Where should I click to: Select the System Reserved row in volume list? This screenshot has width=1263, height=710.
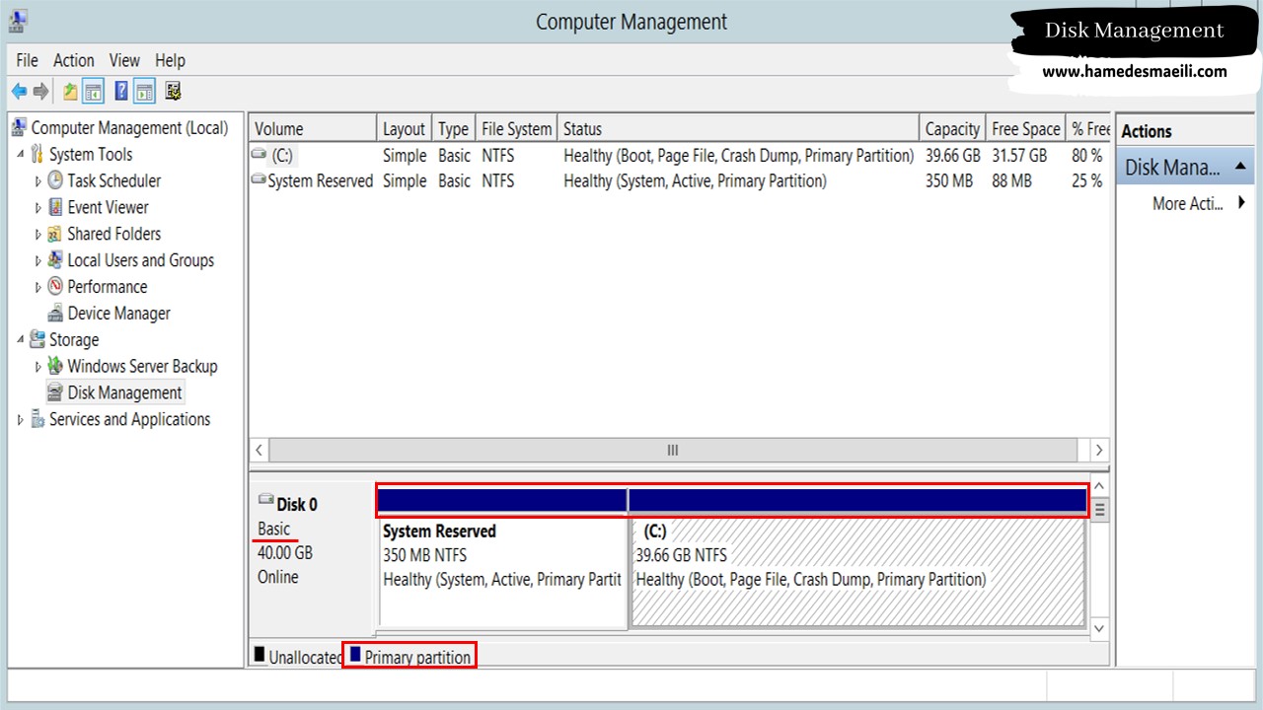(679, 181)
